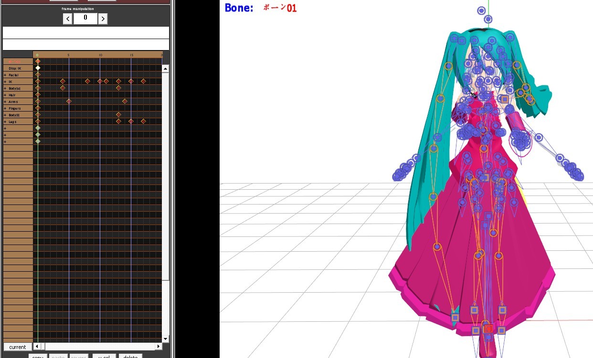Image resolution: width=593 pixels, height=358 pixels.
Task: Click the red ボーン01 bone name in viewport
Action: pyautogui.click(x=280, y=8)
